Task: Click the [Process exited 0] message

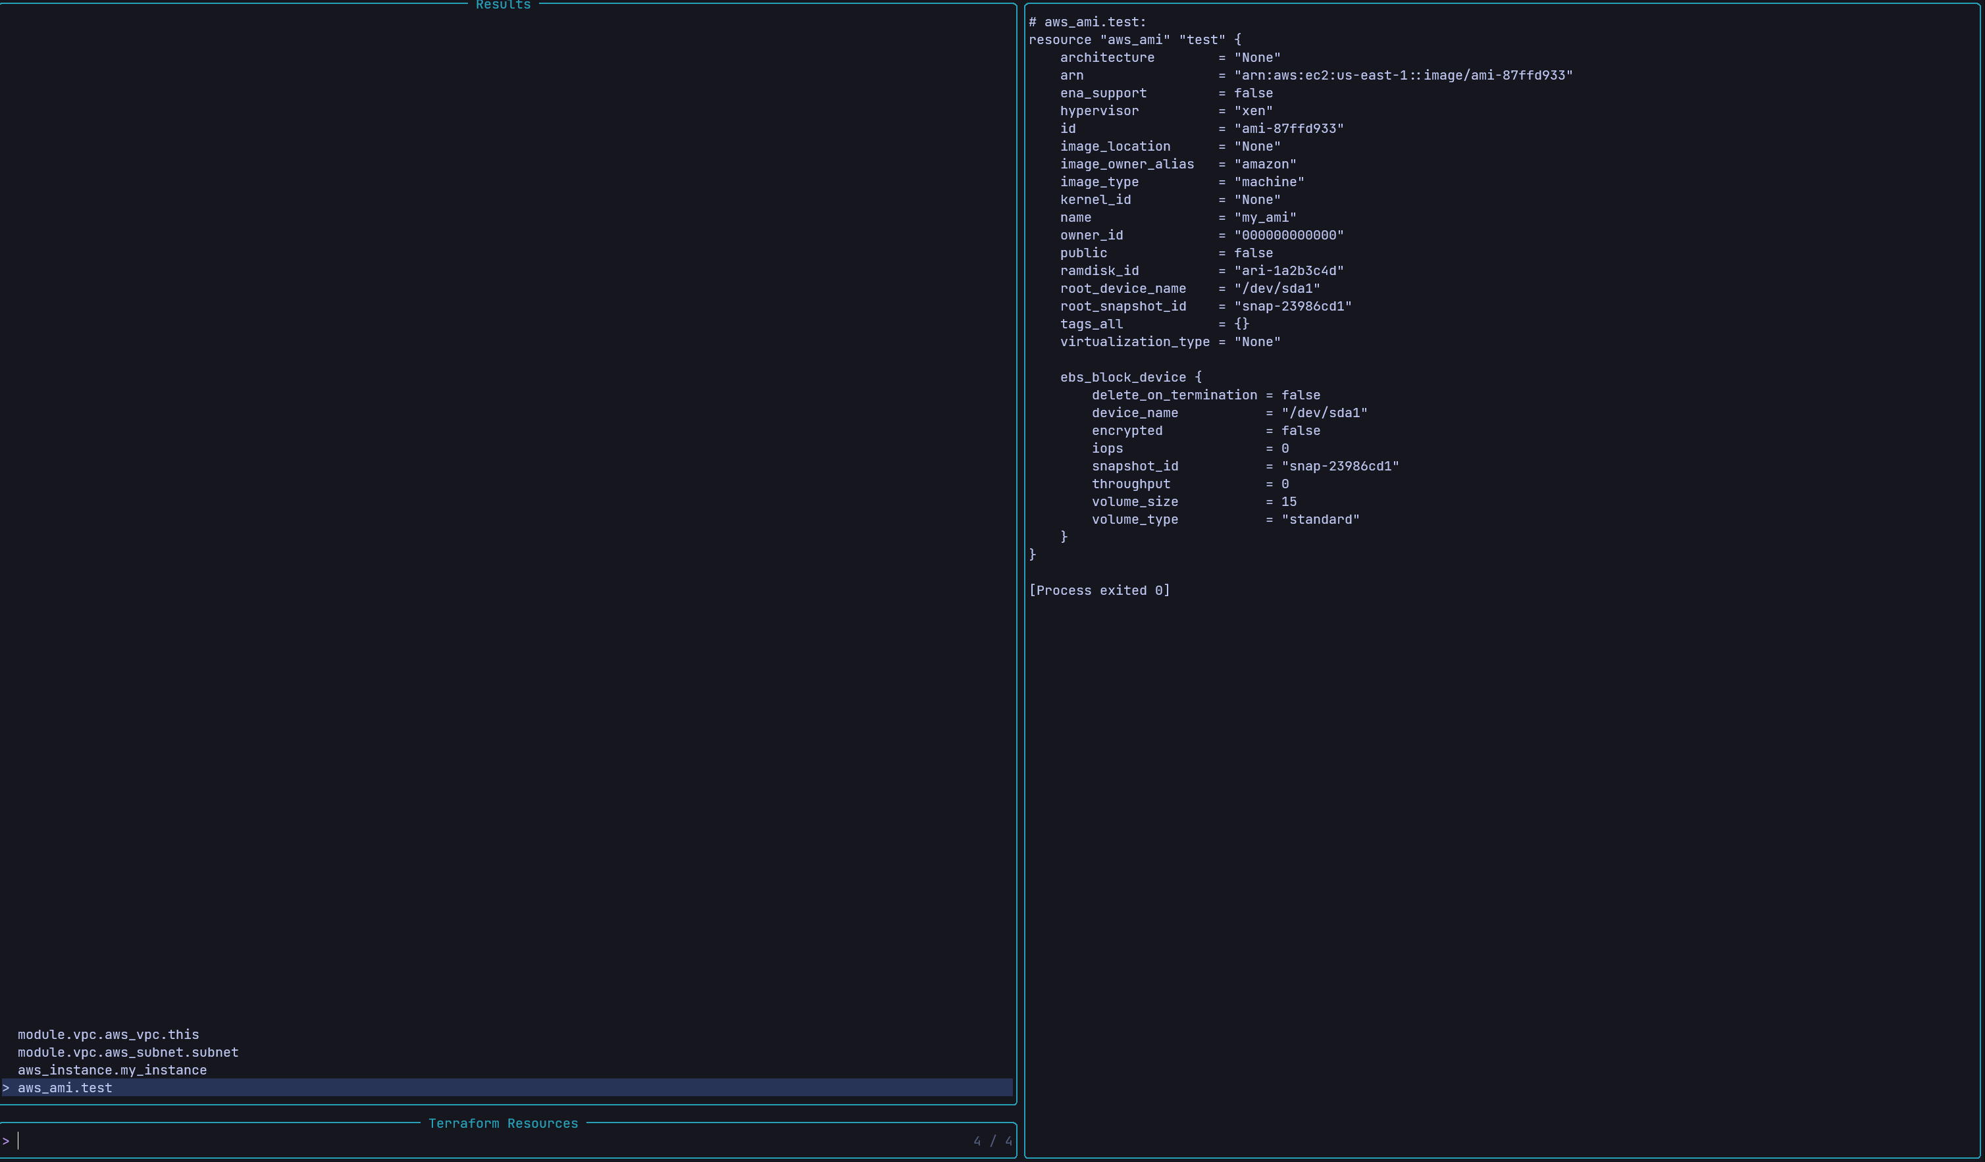Action: 1099,590
